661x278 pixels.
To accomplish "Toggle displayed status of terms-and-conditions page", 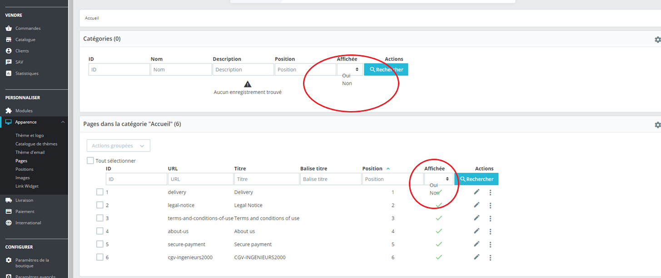I will pyautogui.click(x=439, y=218).
